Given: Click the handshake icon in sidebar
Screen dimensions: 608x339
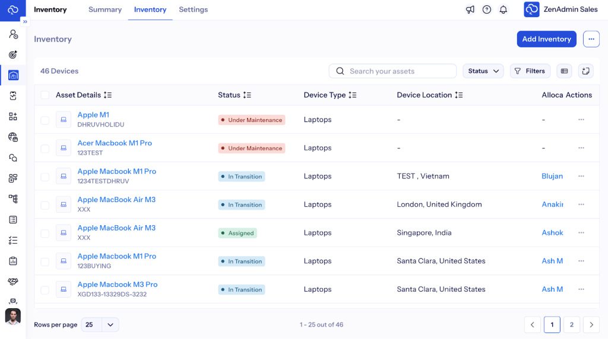Looking at the screenshot, I should [13, 282].
